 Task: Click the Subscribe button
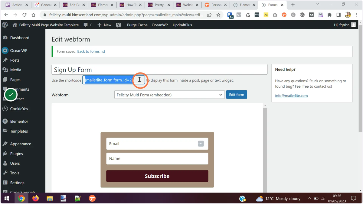pyautogui.click(x=157, y=176)
